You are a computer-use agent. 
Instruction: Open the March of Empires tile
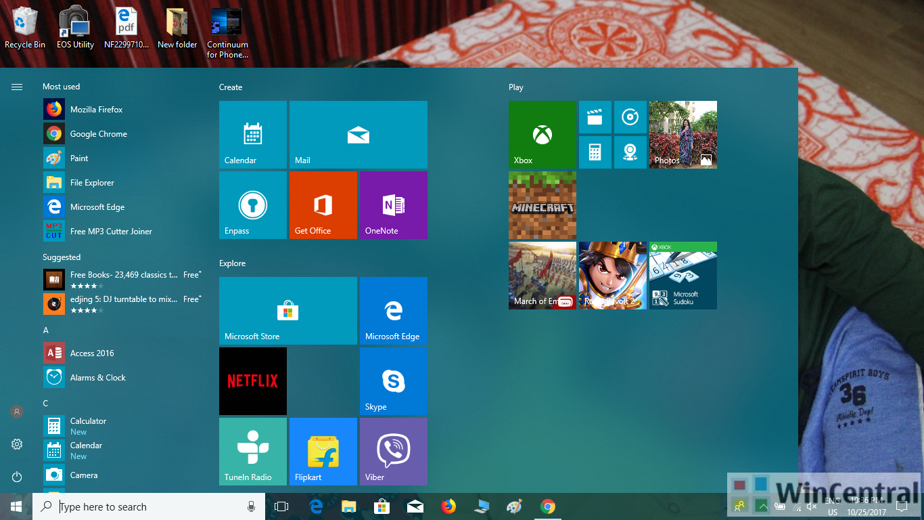pyautogui.click(x=542, y=276)
